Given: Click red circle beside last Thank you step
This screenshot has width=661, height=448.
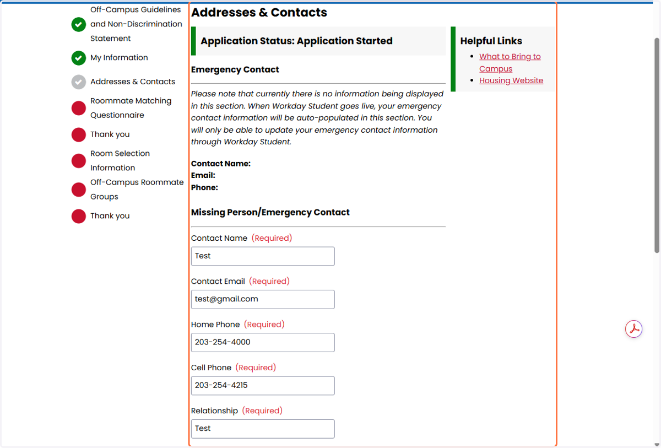Looking at the screenshot, I should (x=79, y=216).
